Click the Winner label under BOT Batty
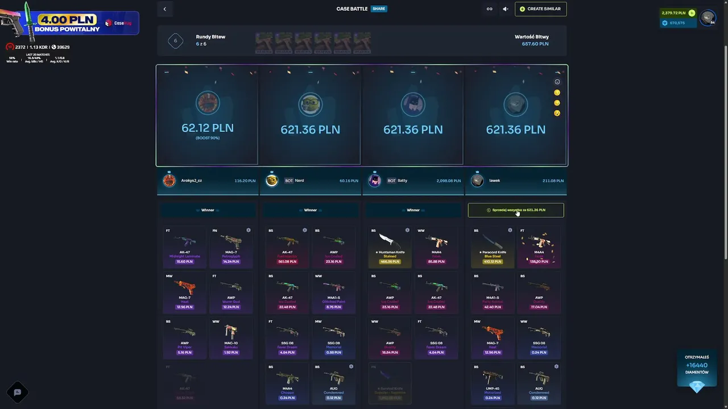 [413, 210]
